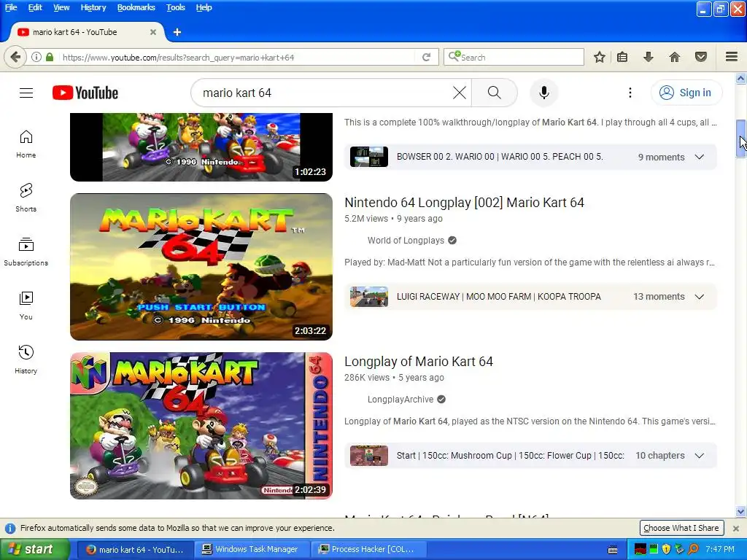747x560 pixels.
Task: Click the 2:03:22 Mario Kart thumbnail
Action: pos(201,267)
